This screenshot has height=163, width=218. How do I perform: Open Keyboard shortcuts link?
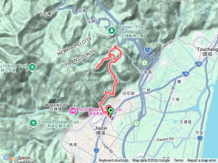[x=113, y=160]
